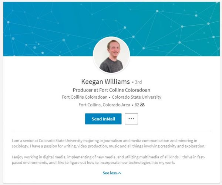Collapse summary with the See less chevron
This screenshot has height=185, width=222.
click(x=119, y=173)
